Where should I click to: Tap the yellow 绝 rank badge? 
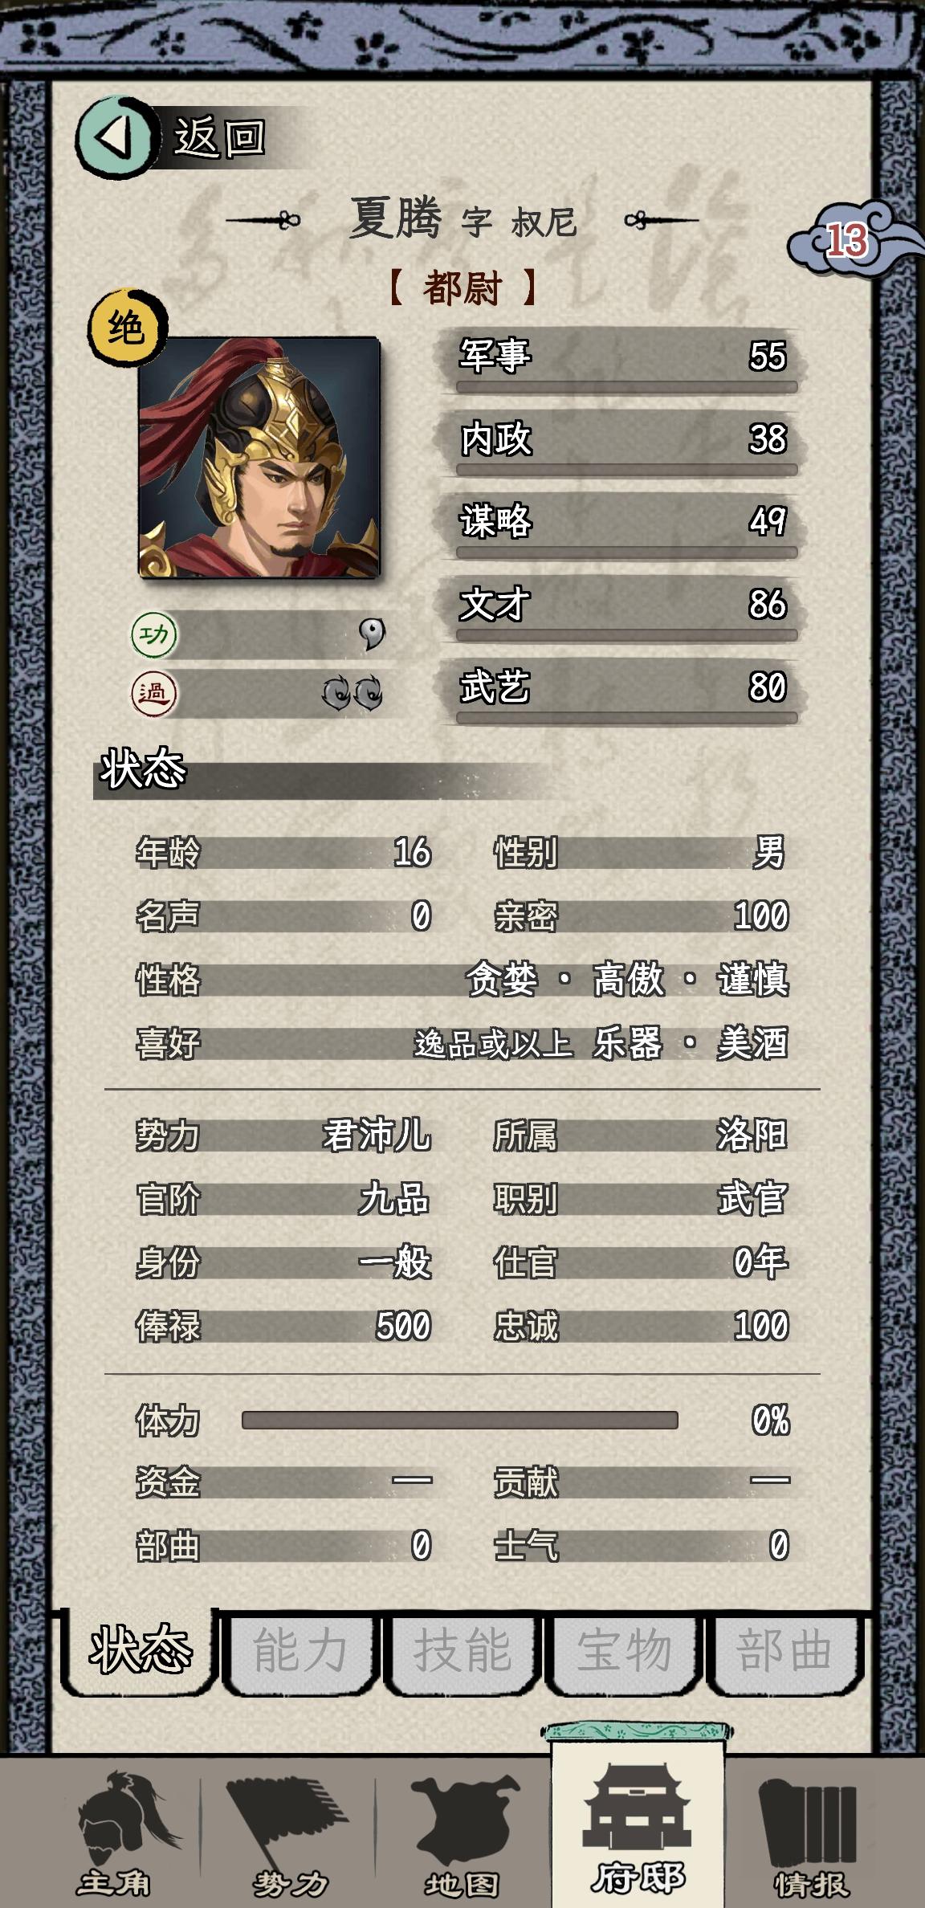pos(127,327)
